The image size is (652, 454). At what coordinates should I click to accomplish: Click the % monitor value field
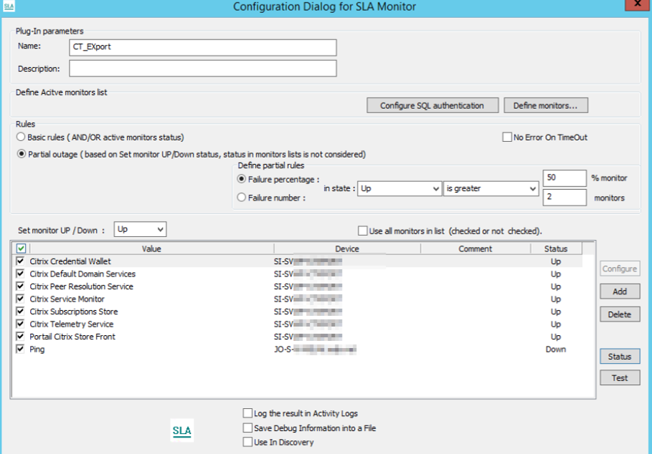click(564, 178)
